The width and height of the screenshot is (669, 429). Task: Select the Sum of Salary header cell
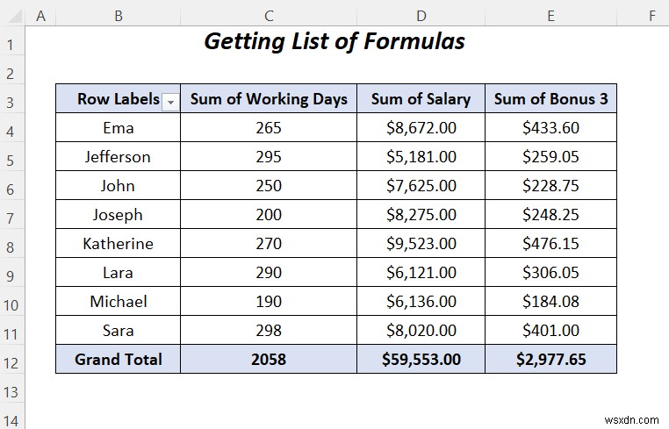421,99
